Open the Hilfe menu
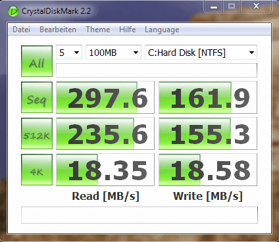Viewport: 279px width, 242px height. coord(128,30)
